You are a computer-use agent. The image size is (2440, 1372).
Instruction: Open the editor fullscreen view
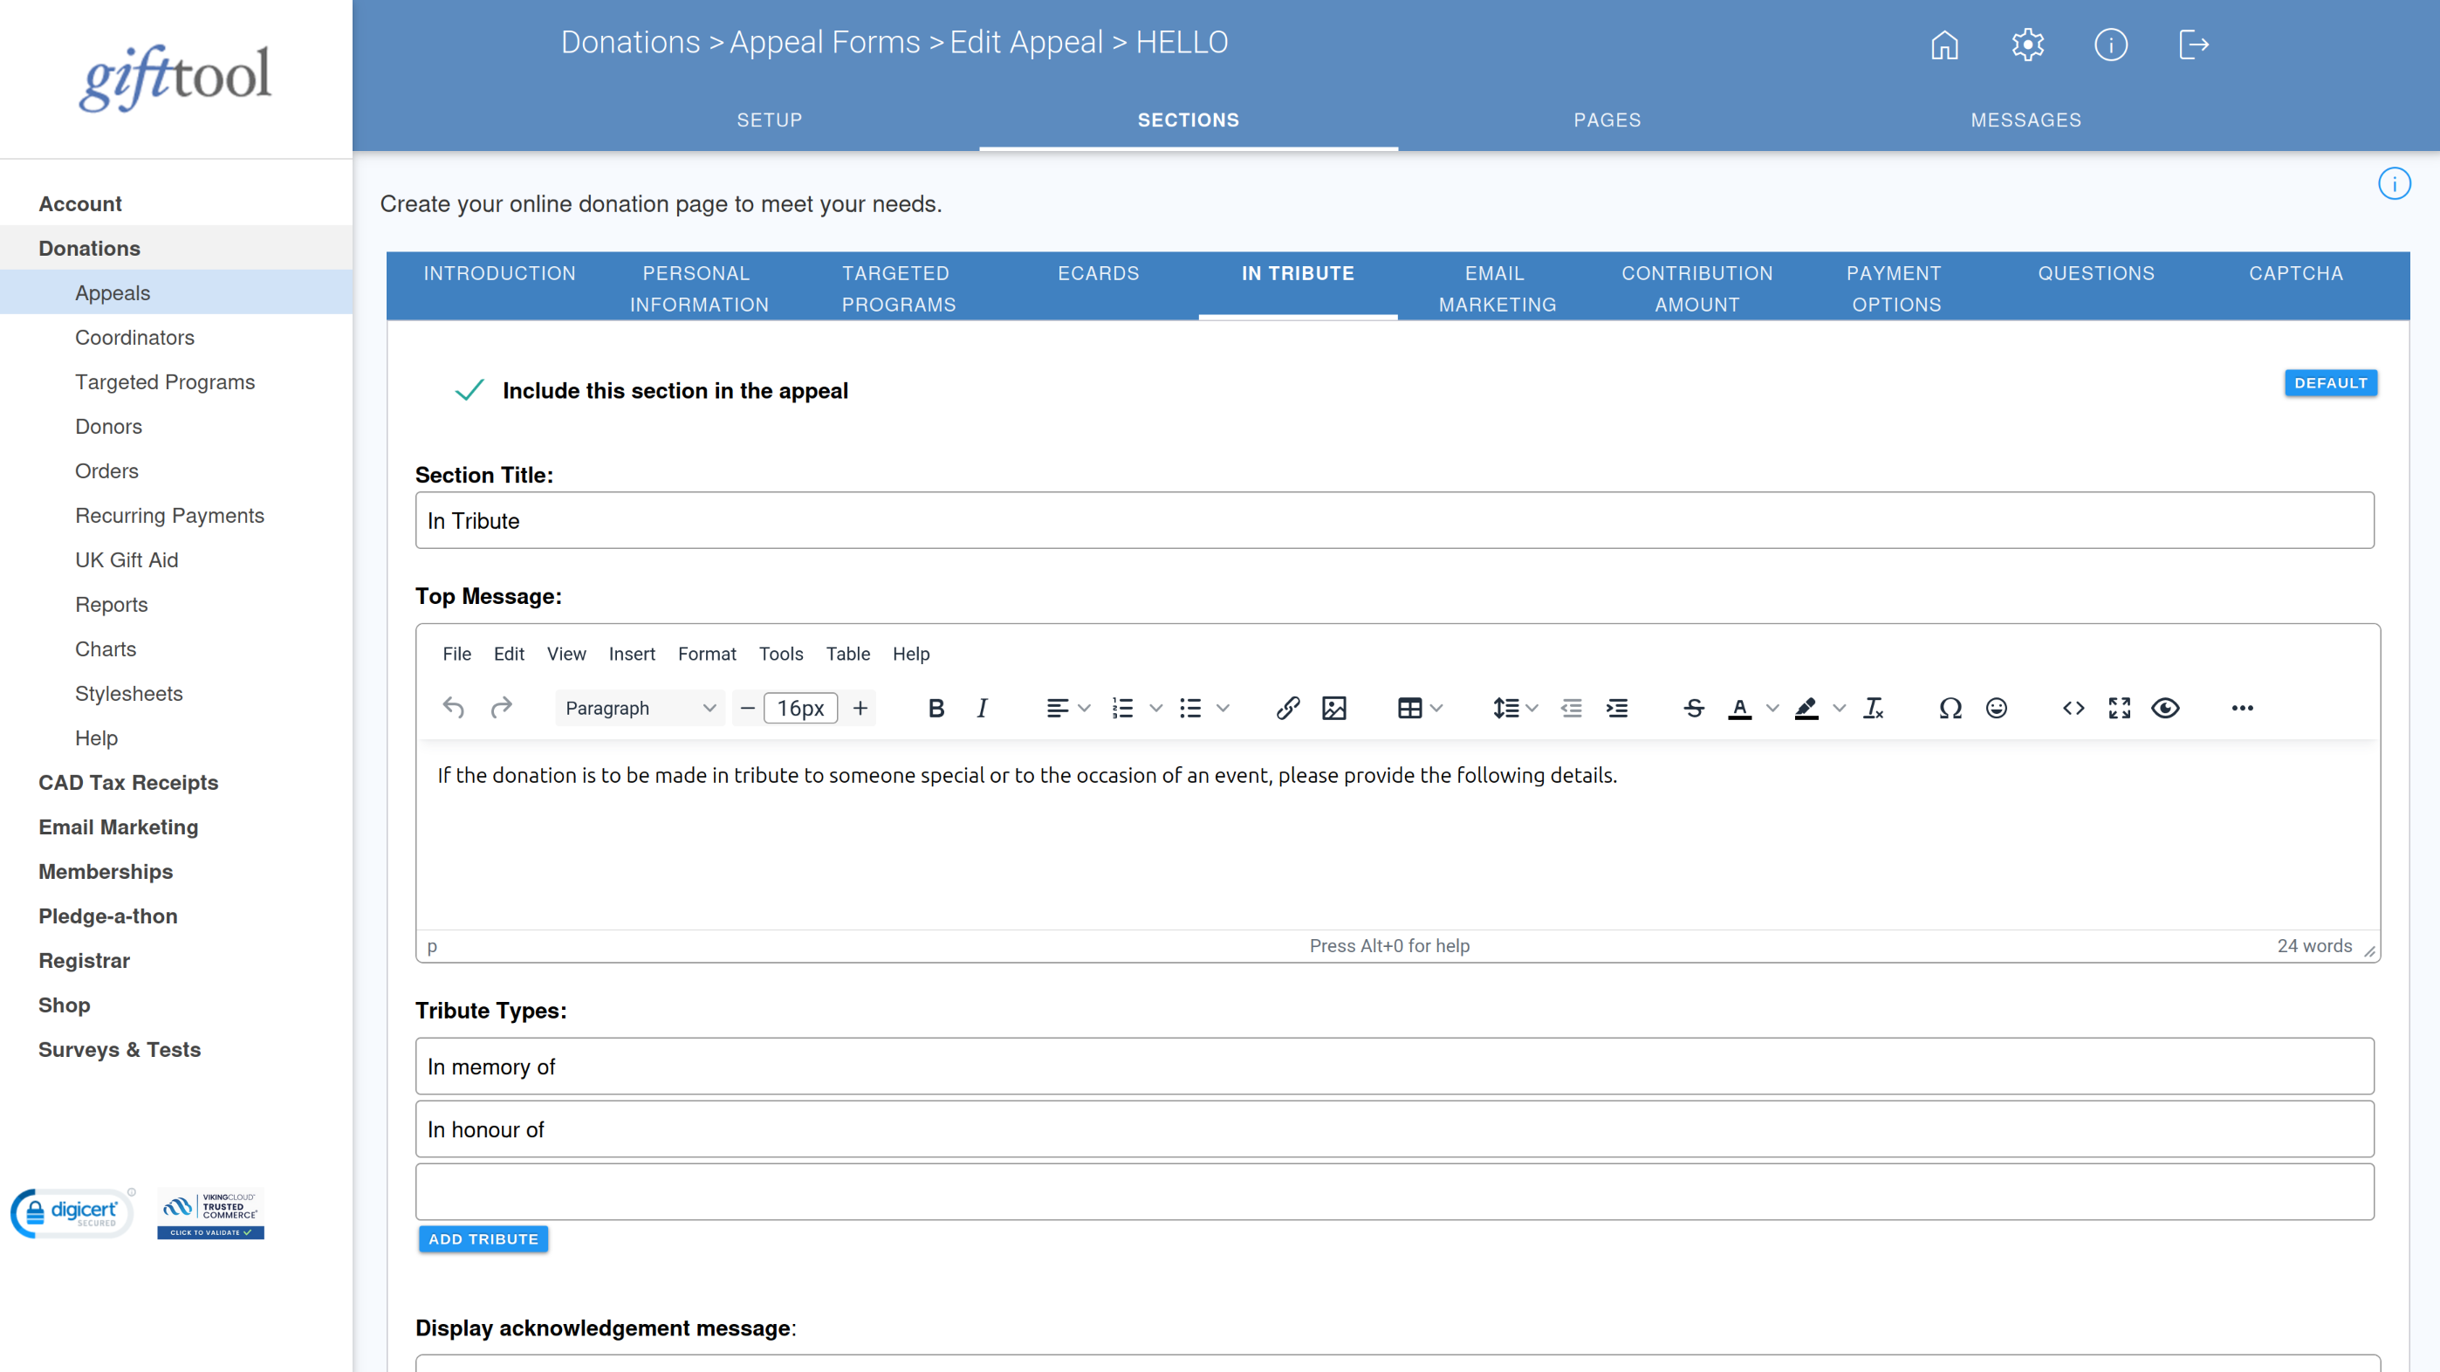pos(2119,708)
